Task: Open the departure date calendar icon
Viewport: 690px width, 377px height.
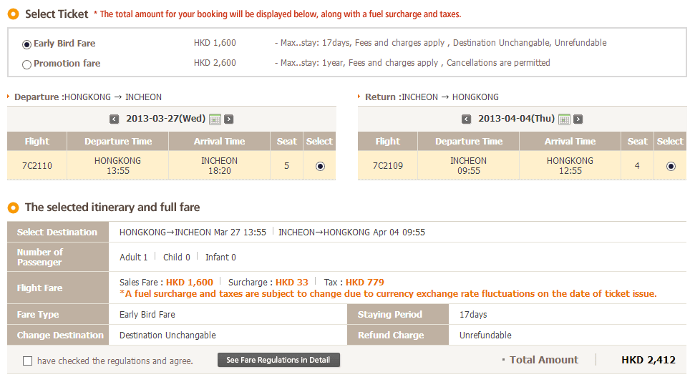Action: pyautogui.click(x=215, y=119)
